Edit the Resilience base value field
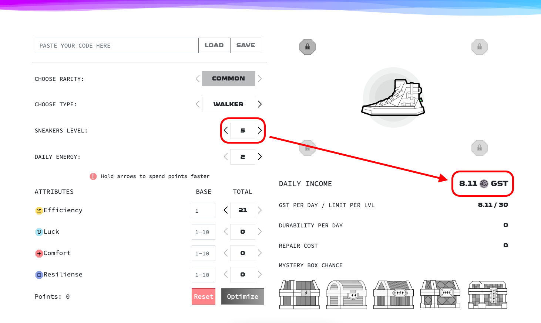This screenshot has height=323, width=541. [204, 275]
